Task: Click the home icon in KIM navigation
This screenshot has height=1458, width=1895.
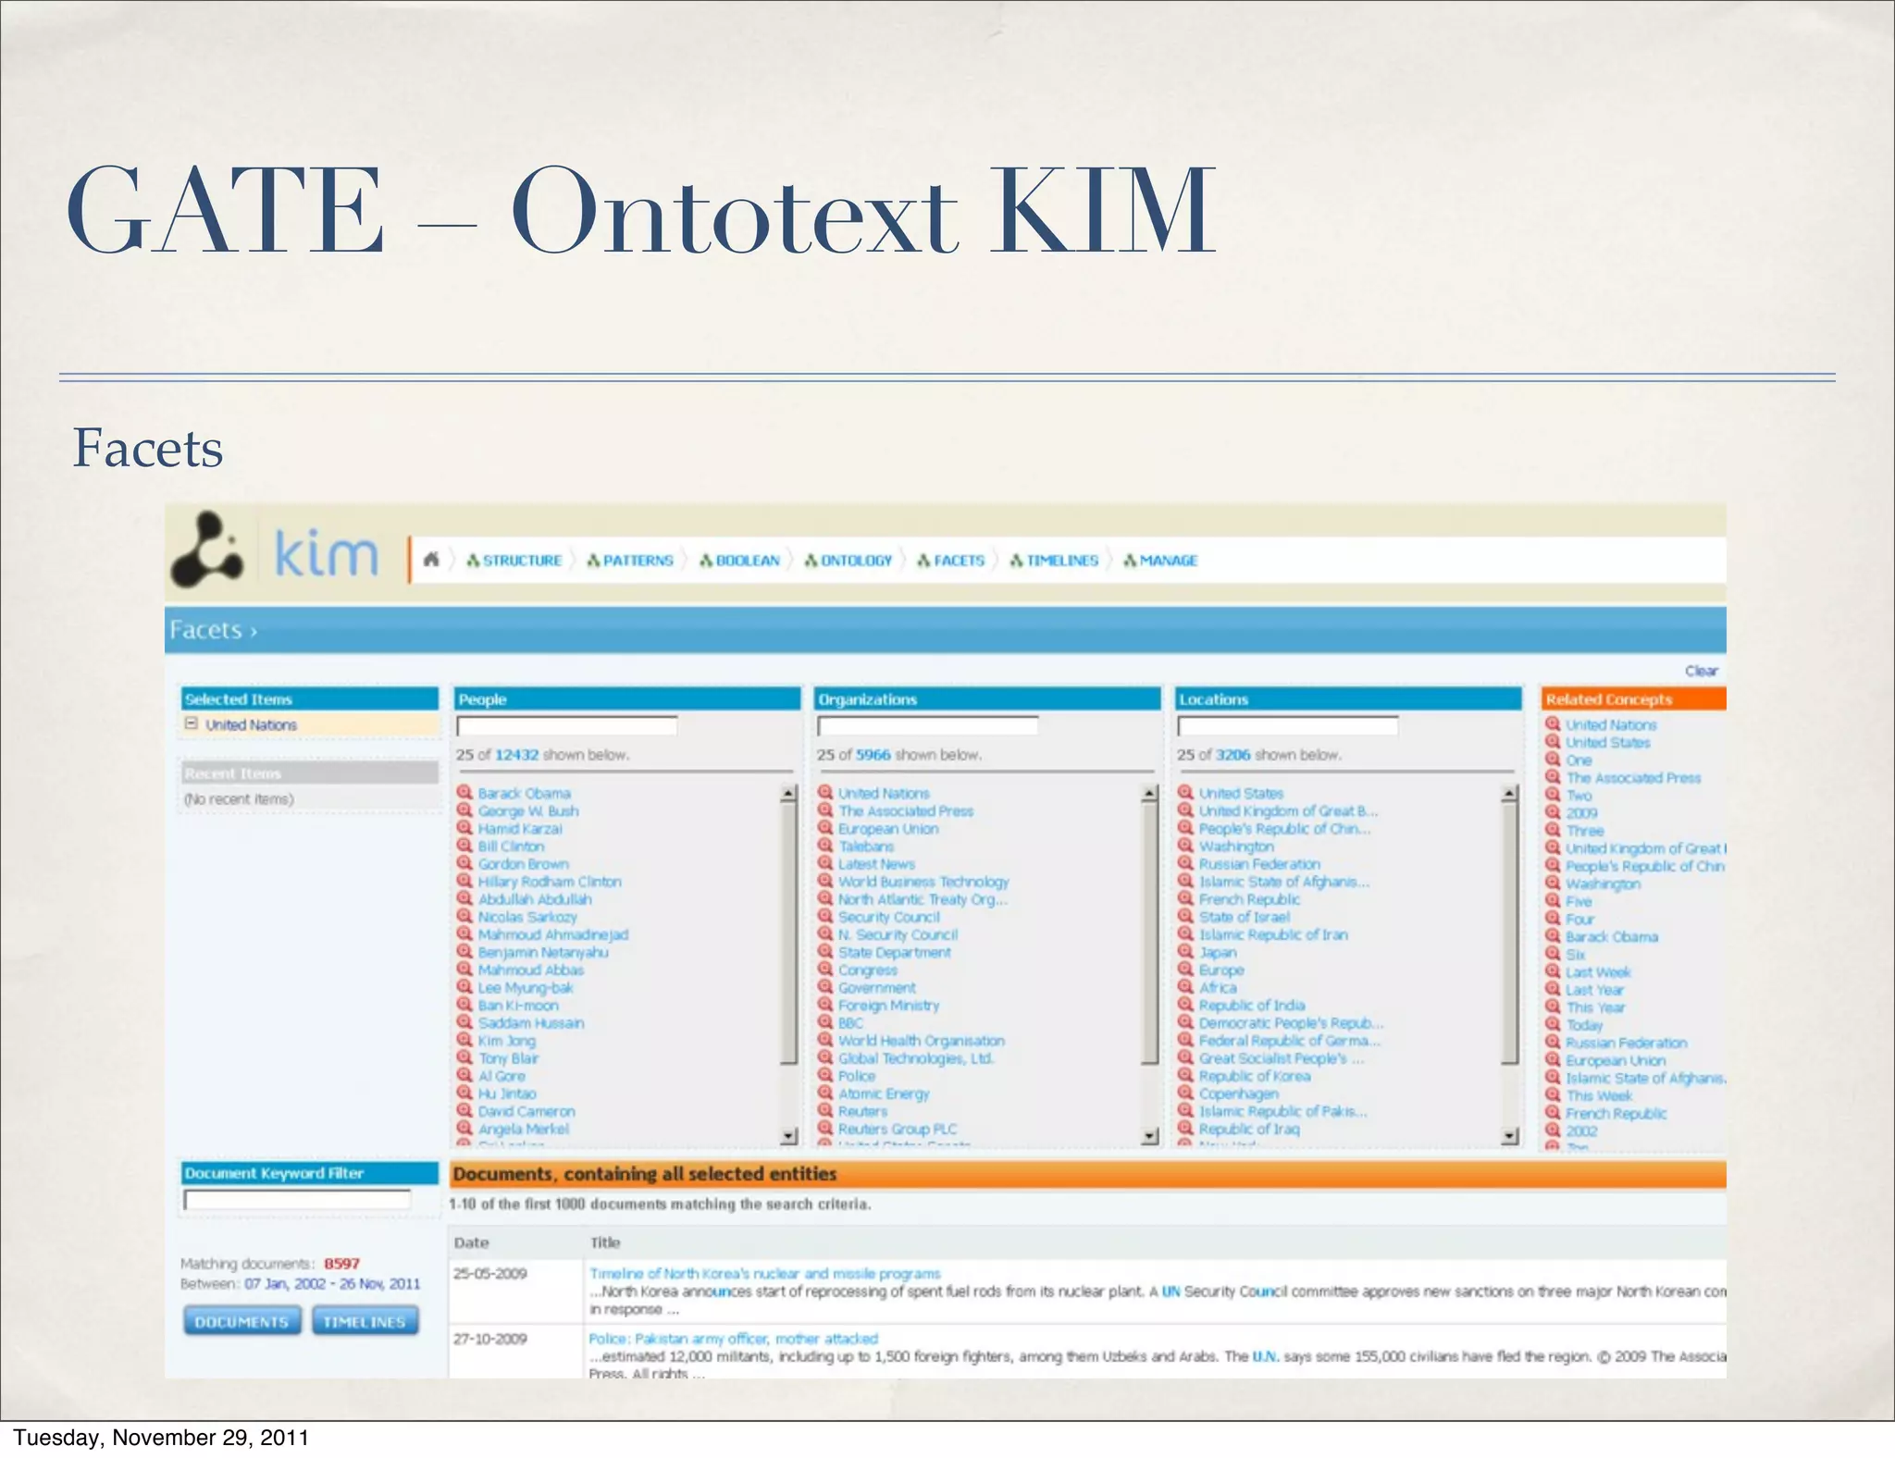Action: pyautogui.click(x=431, y=560)
